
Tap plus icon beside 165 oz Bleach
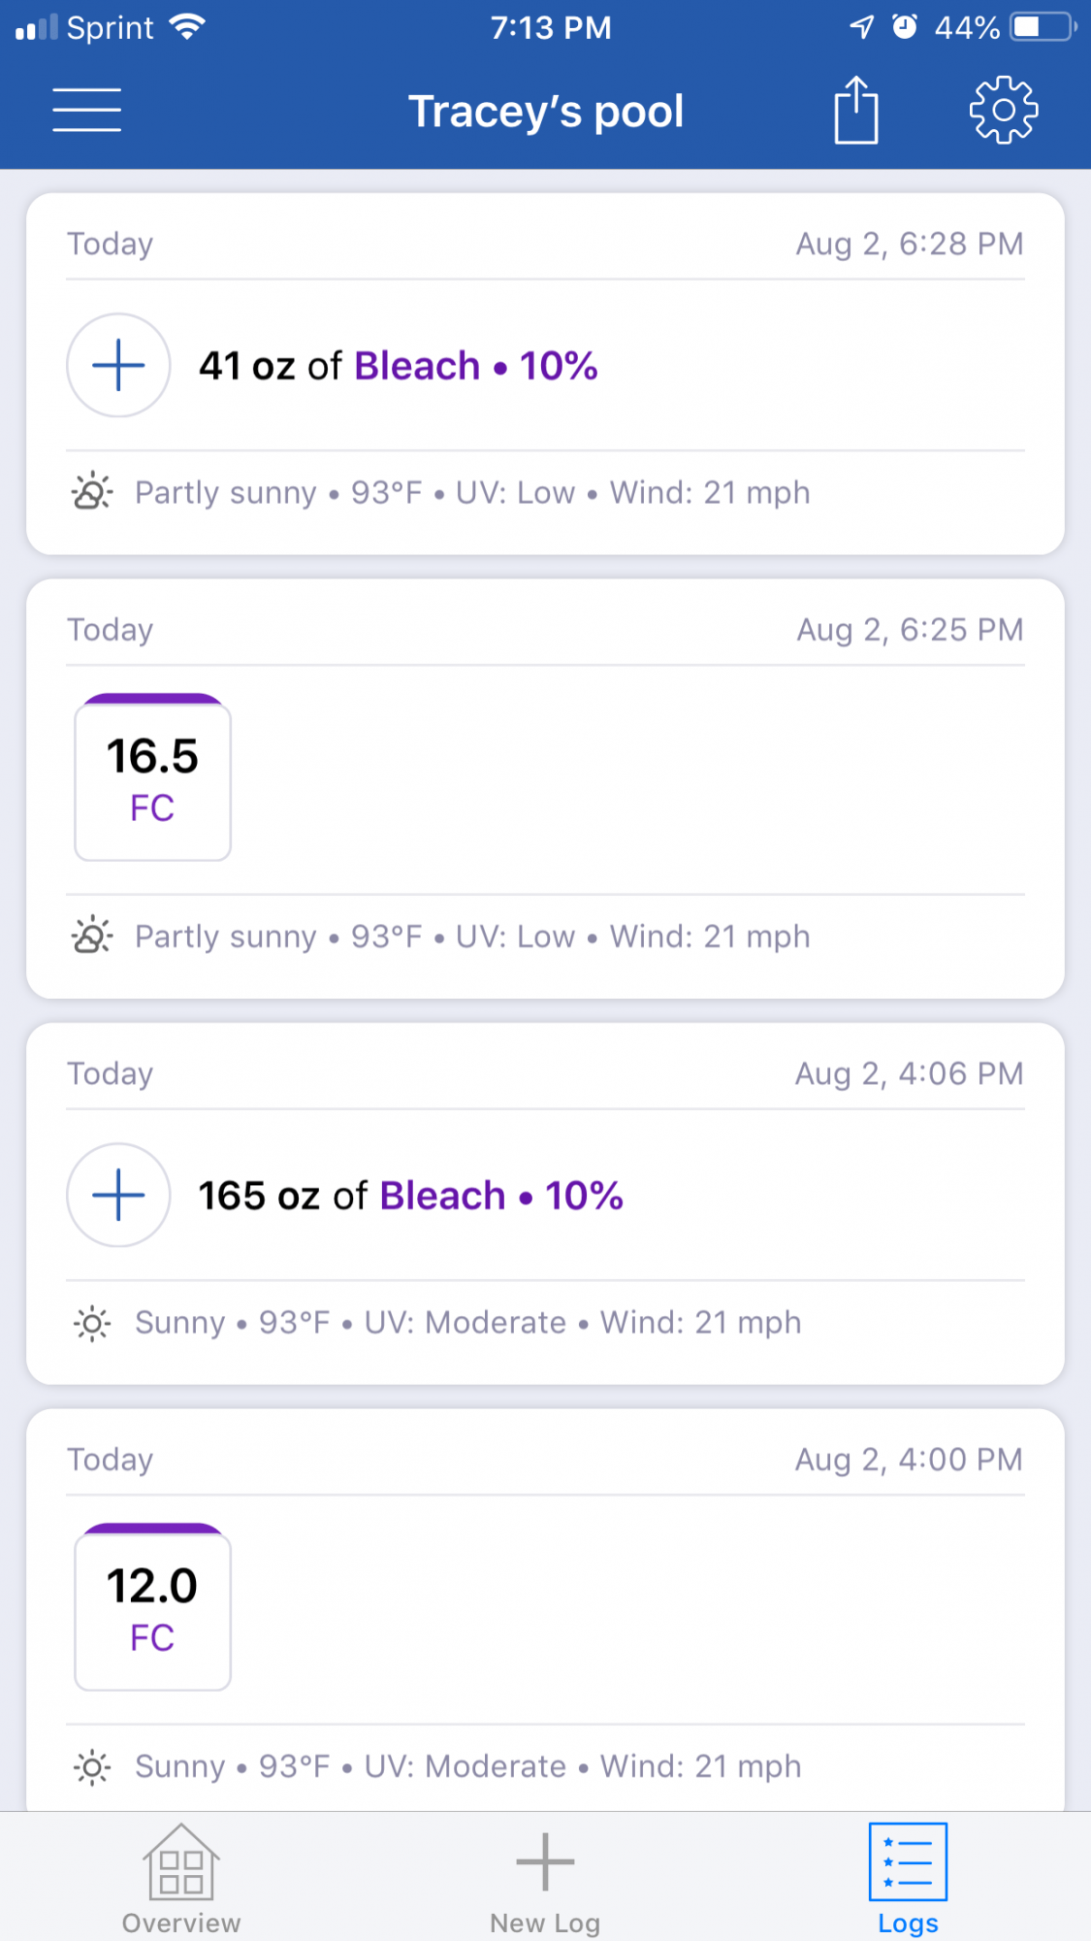click(x=118, y=1196)
